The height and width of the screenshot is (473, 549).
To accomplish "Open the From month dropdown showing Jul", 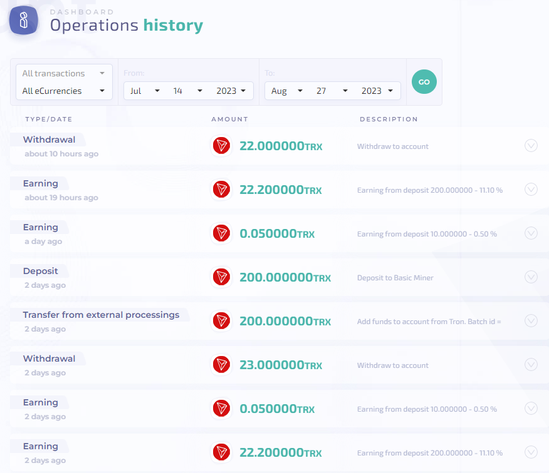I will click(x=144, y=91).
